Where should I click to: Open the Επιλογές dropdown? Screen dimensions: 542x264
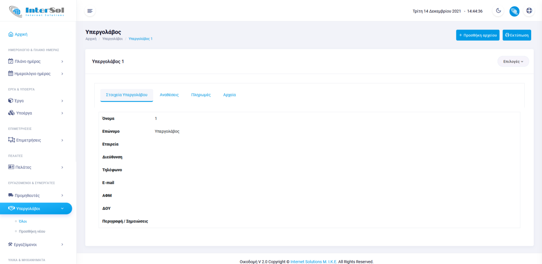pyautogui.click(x=513, y=61)
